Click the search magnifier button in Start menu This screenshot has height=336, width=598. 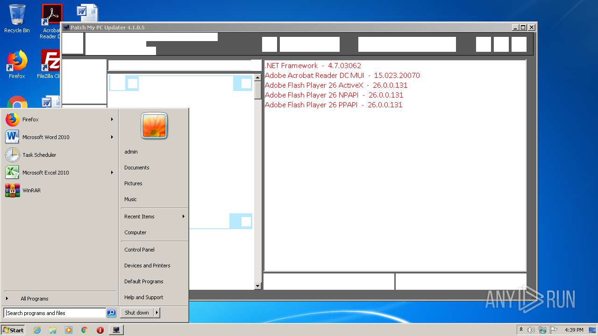[x=111, y=313]
